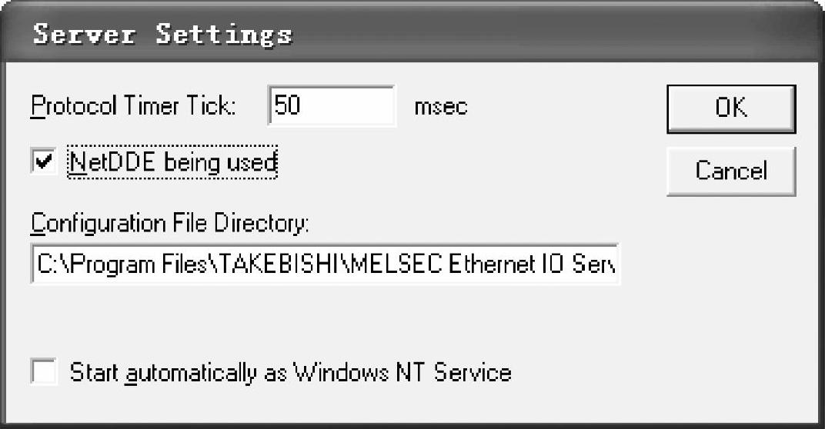Click the value 50 in the timer field

click(287, 106)
